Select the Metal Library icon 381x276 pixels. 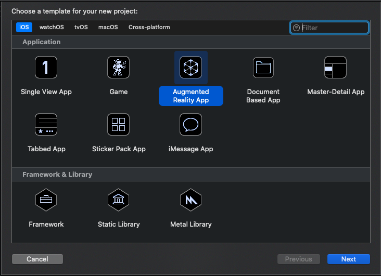(190, 200)
